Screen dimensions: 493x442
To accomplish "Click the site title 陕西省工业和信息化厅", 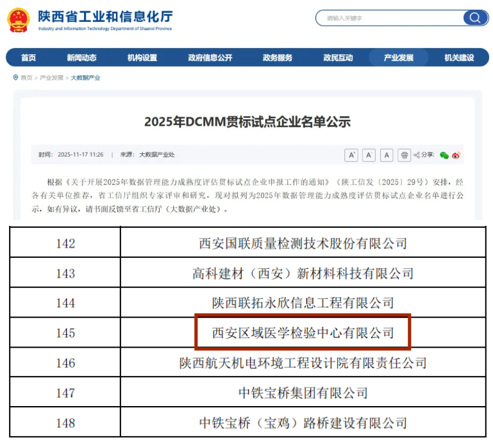I will pos(105,17).
